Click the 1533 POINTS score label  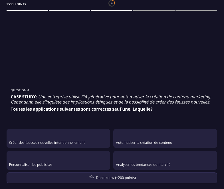point(16,4)
